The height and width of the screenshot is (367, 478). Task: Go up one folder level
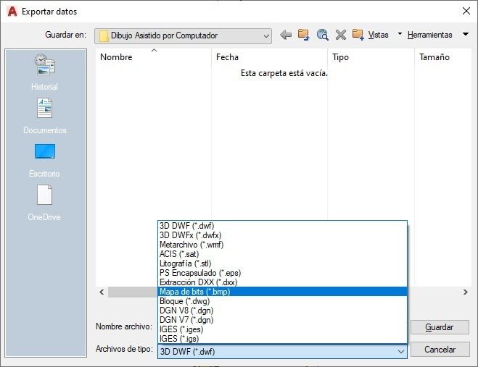[304, 35]
